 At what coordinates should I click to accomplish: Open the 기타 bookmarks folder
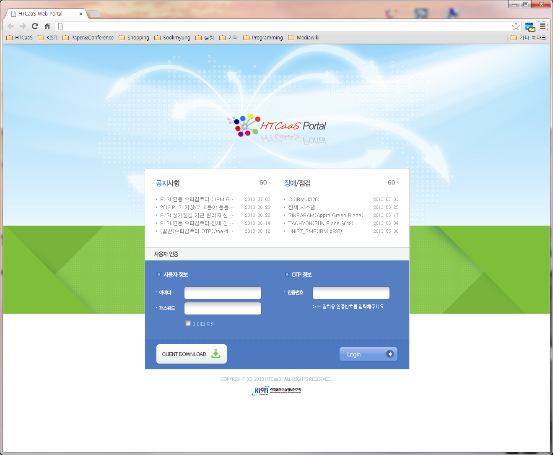(x=228, y=38)
